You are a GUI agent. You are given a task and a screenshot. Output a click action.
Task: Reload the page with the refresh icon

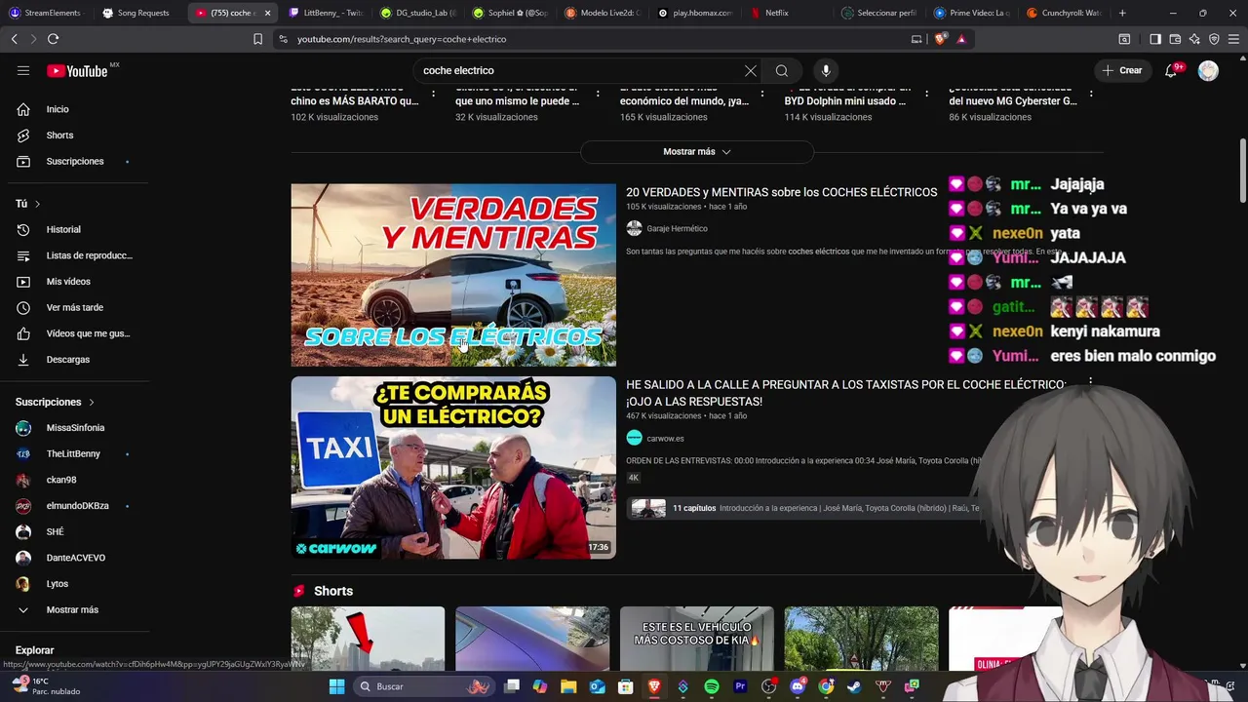53,39
